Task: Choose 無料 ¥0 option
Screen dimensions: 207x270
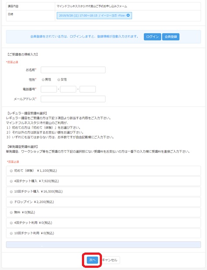Action: (103, 212)
